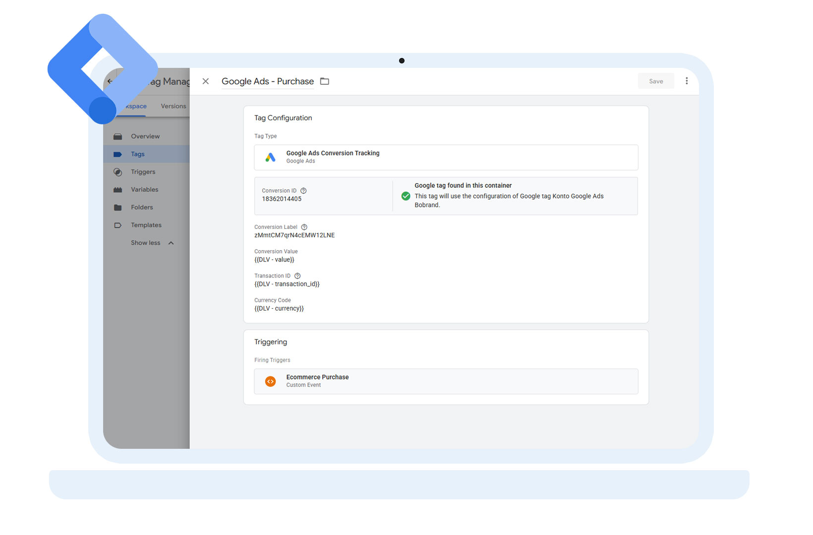Collapse sidebar with Show less

(x=152, y=243)
